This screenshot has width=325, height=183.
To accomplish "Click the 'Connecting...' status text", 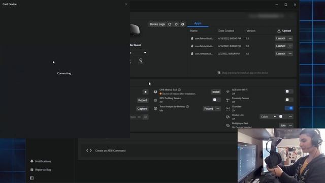I will click(x=65, y=73).
